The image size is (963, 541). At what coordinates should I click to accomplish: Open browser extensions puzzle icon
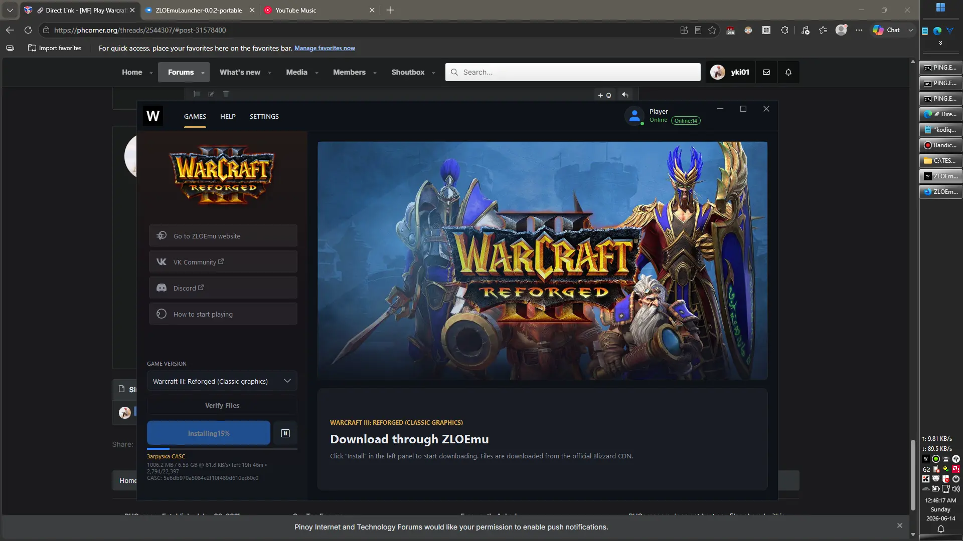[x=785, y=30]
